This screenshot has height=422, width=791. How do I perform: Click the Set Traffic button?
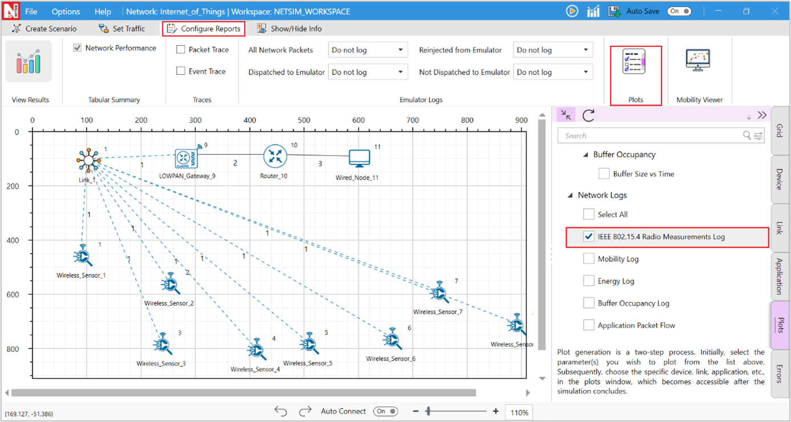[x=122, y=29]
